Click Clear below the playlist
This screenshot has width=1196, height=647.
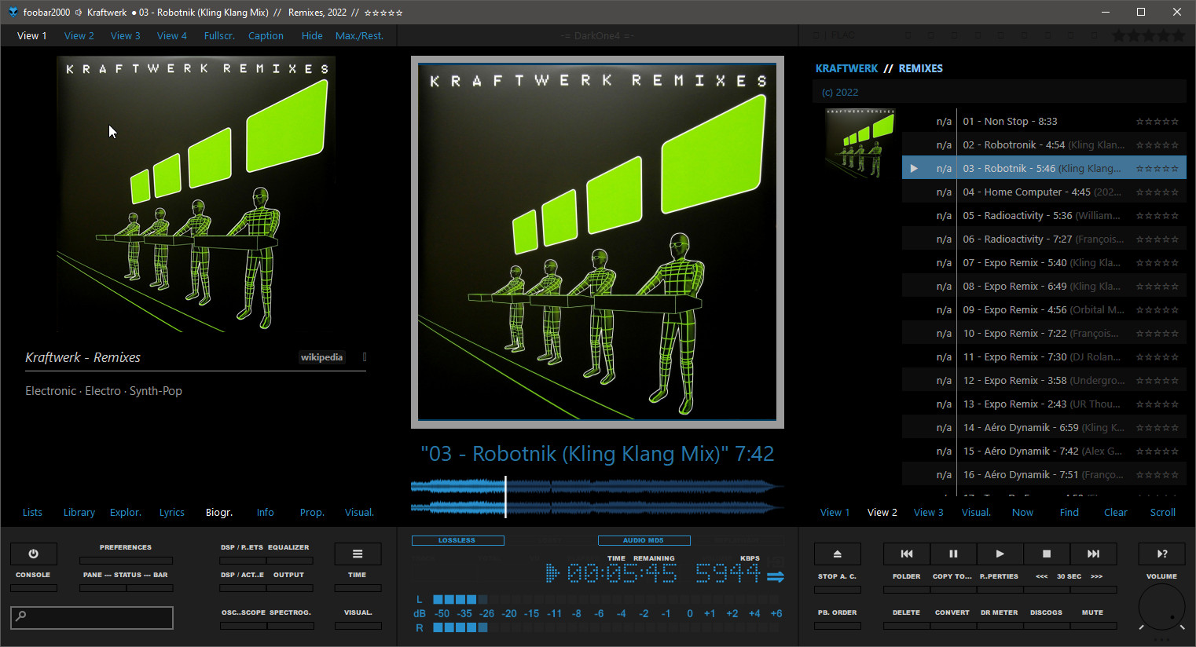[x=1116, y=512]
